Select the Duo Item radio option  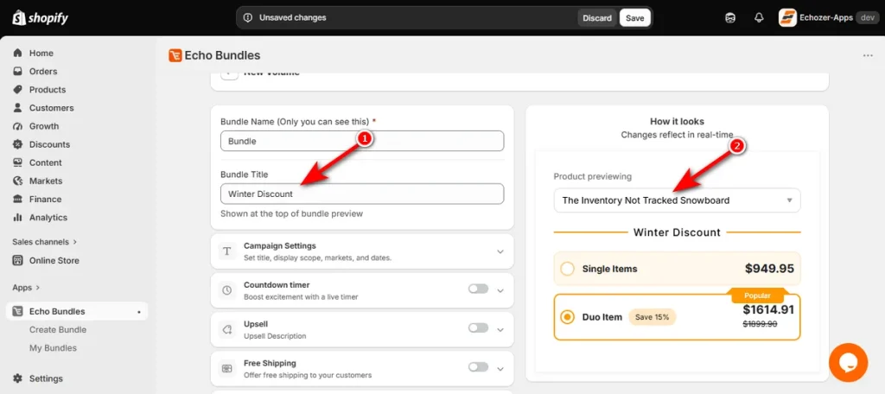click(567, 317)
